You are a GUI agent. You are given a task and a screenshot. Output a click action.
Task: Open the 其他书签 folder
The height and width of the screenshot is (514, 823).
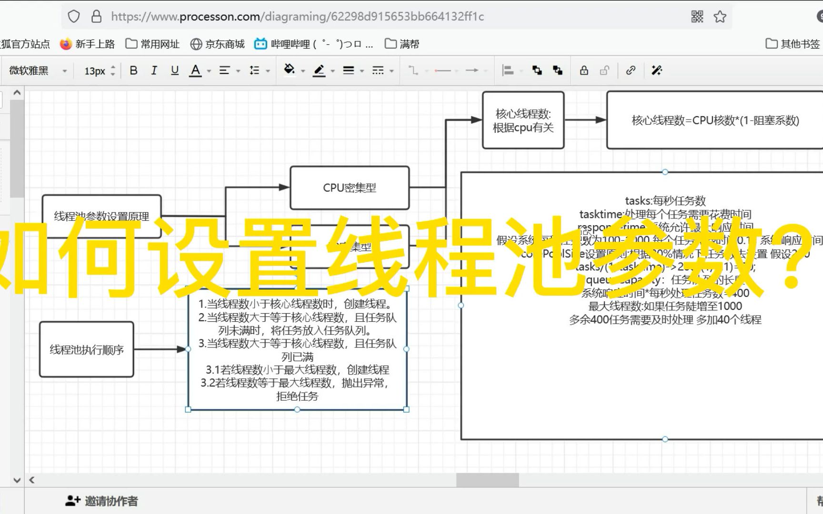[793, 44]
